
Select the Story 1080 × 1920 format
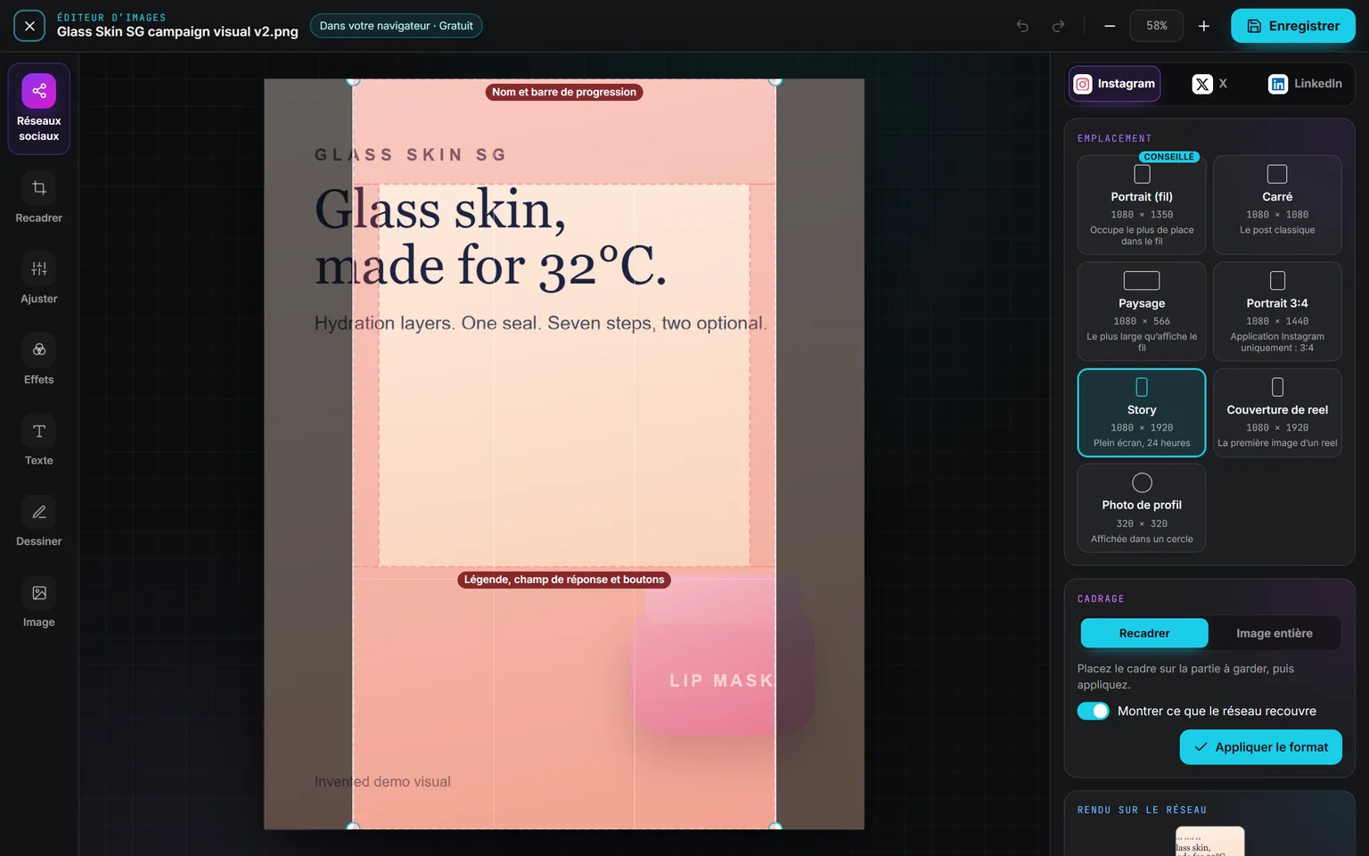(x=1142, y=413)
